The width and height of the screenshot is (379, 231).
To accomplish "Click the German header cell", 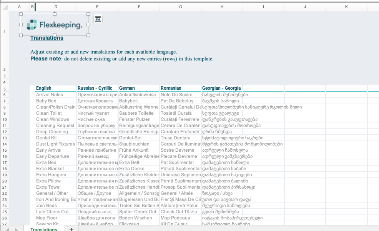I will click(x=139, y=88).
